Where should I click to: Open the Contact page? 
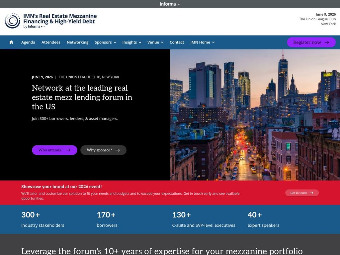point(177,42)
